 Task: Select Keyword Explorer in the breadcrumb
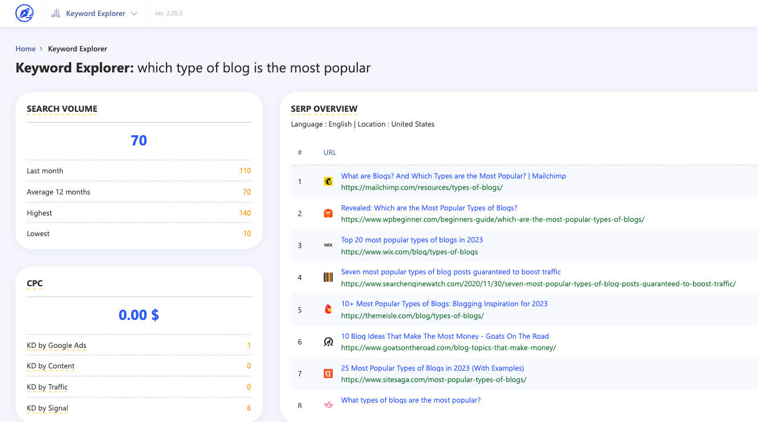pyautogui.click(x=77, y=48)
